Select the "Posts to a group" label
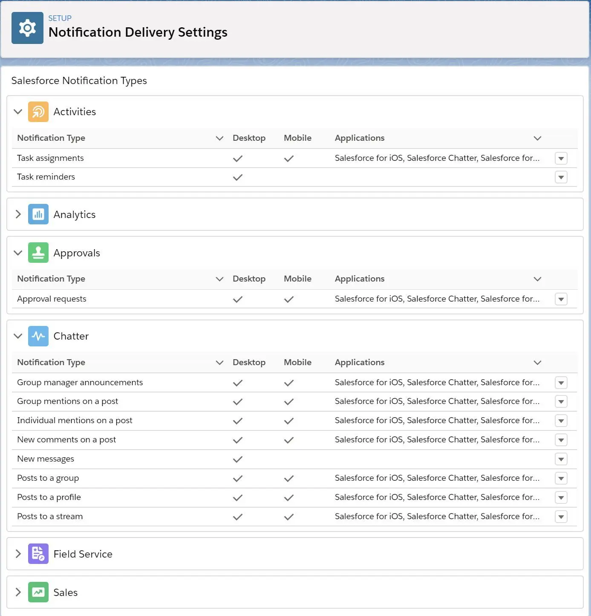The image size is (591, 616). click(x=48, y=478)
